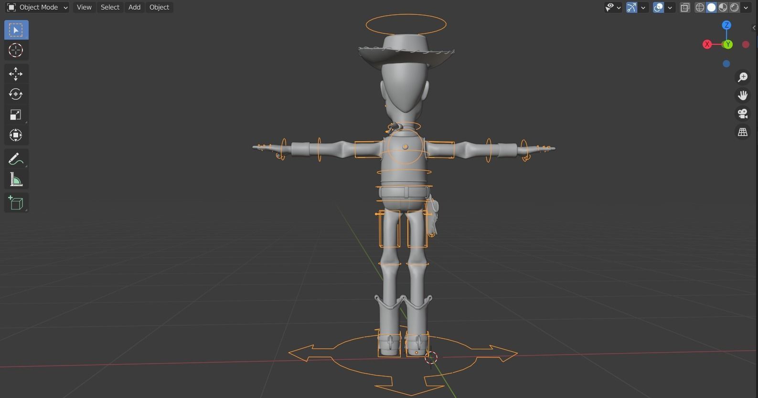Viewport: 758px width, 398px height.
Task: Open the Select menu
Action: (110, 7)
